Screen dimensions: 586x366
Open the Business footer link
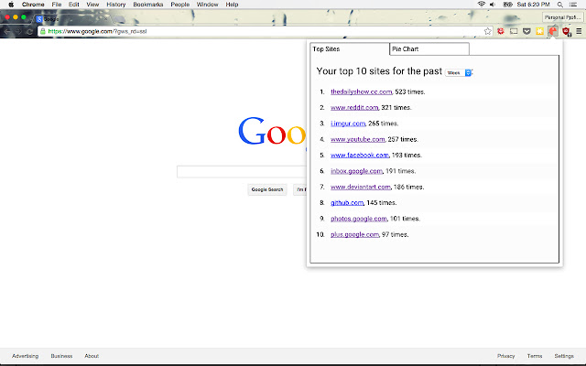tap(61, 356)
